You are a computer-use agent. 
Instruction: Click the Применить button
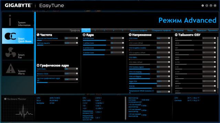(x=213, y=30)
